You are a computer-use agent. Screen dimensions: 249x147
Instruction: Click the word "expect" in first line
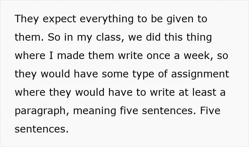[x=59, y=19]
